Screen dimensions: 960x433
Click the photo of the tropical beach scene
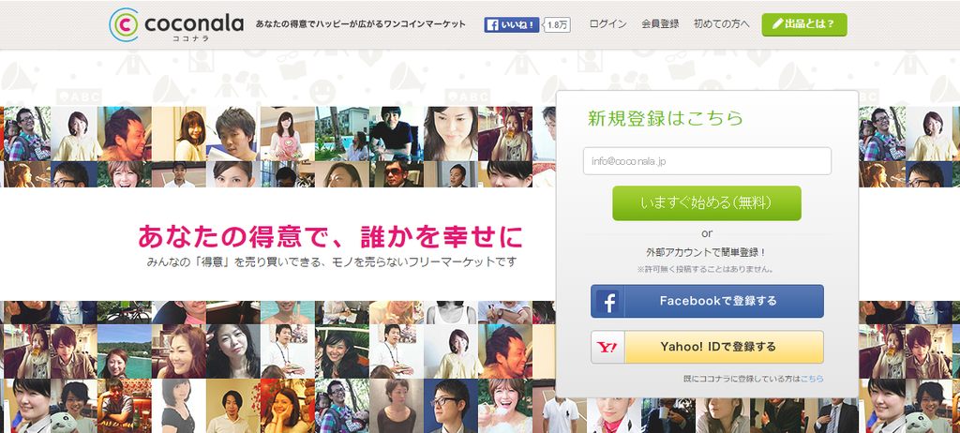125,351
